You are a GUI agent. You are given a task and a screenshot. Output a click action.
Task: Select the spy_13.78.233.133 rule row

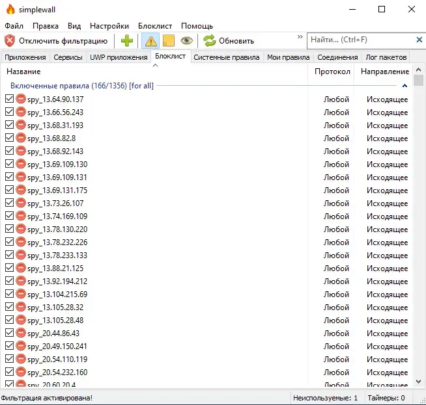[206, 255]
